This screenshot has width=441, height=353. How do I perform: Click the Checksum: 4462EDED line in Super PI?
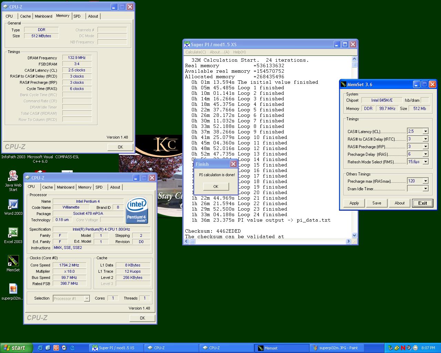[x=213, y=231]
